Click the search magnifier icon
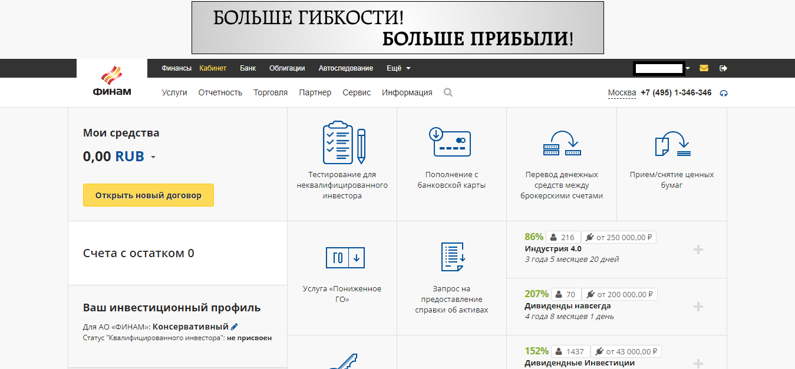 click(448, 92)
